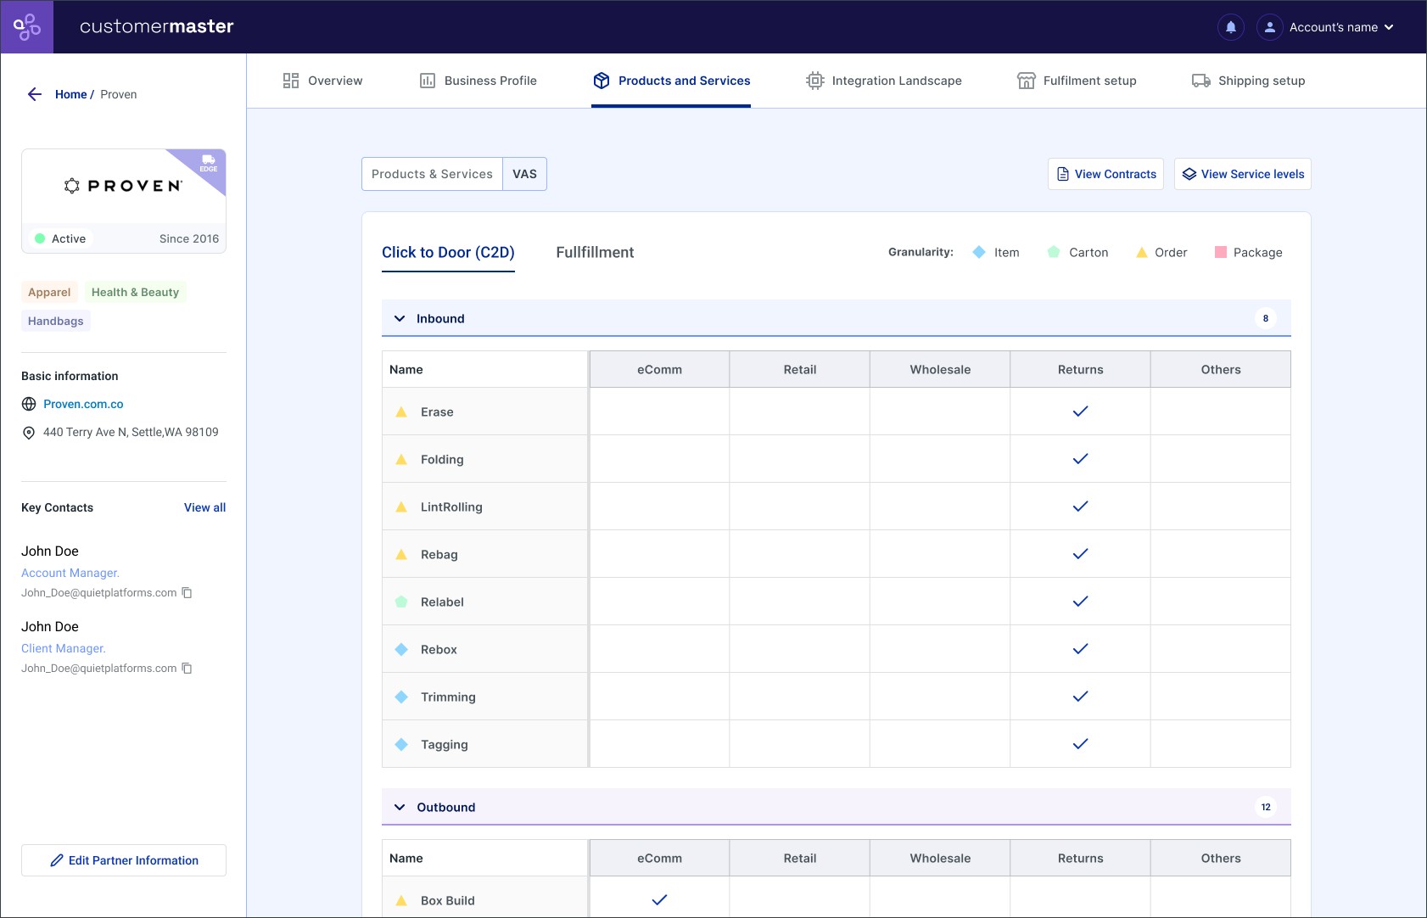Open the Account's name dropdown
This screenshot has width=1427, height=918.
1341,27
